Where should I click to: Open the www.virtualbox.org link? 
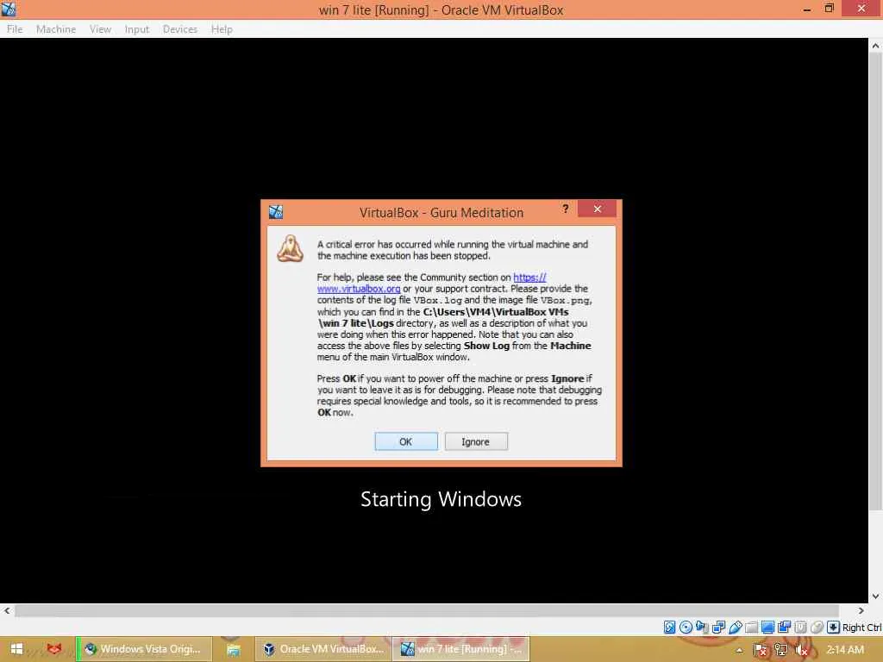[359, 289]
